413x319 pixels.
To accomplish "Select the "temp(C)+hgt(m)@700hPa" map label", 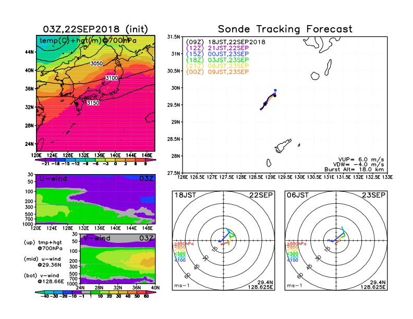I will coord(88,41).
